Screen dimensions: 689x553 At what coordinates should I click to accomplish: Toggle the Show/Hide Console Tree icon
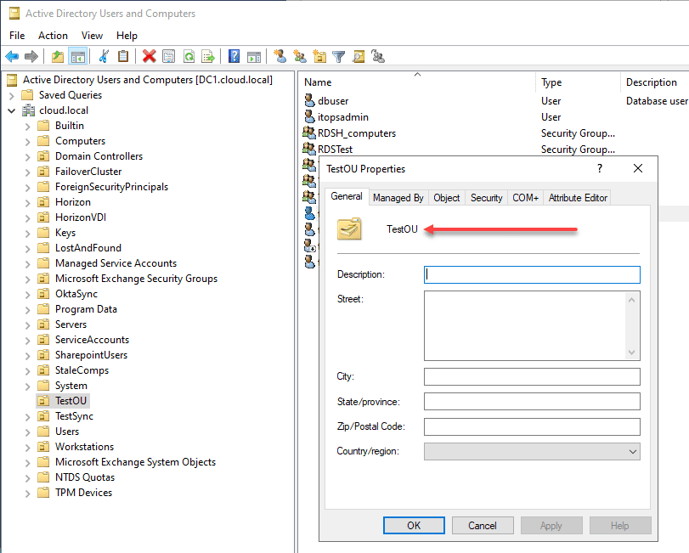click(78, 56)
